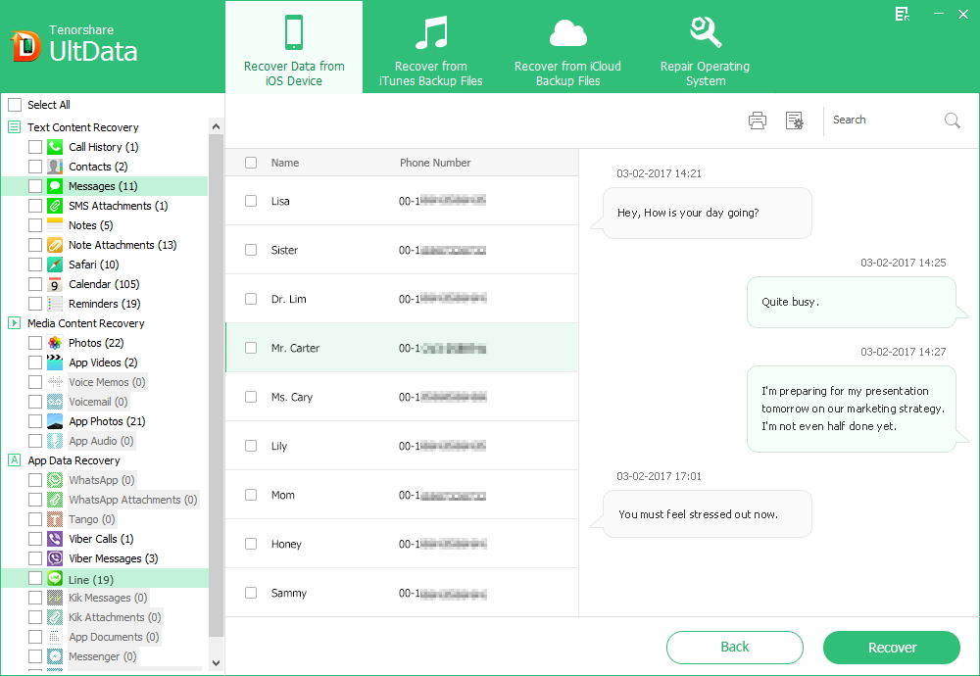Tick the Line (19) checkbox
Viewport: 980px width, 676px height.
click(35, 579)
